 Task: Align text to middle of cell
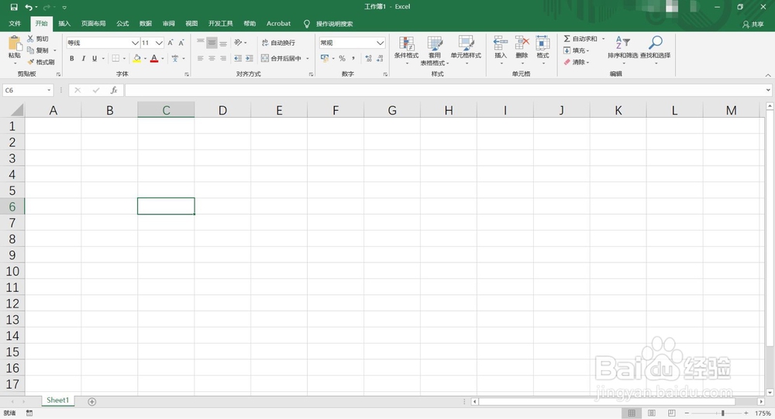click(212, 43)
